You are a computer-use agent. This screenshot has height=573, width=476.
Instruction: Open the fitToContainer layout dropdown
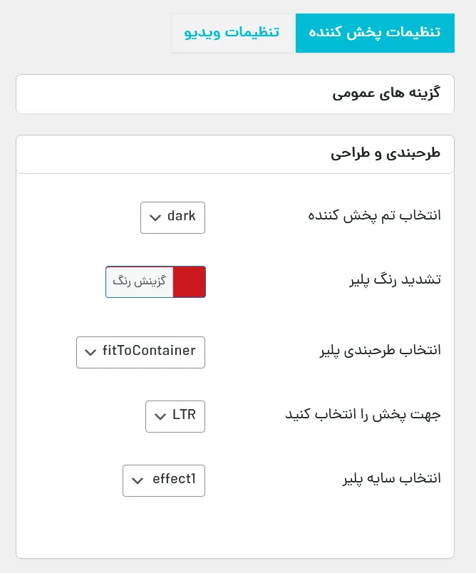(x=140, y=352)
